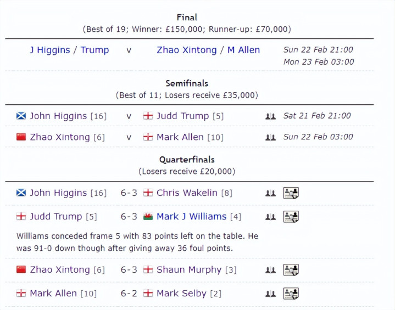This screenshot has width=395, height=310.
Task: View match details icon for Zhao v Murphy
Action: click(x=291, y=270)
